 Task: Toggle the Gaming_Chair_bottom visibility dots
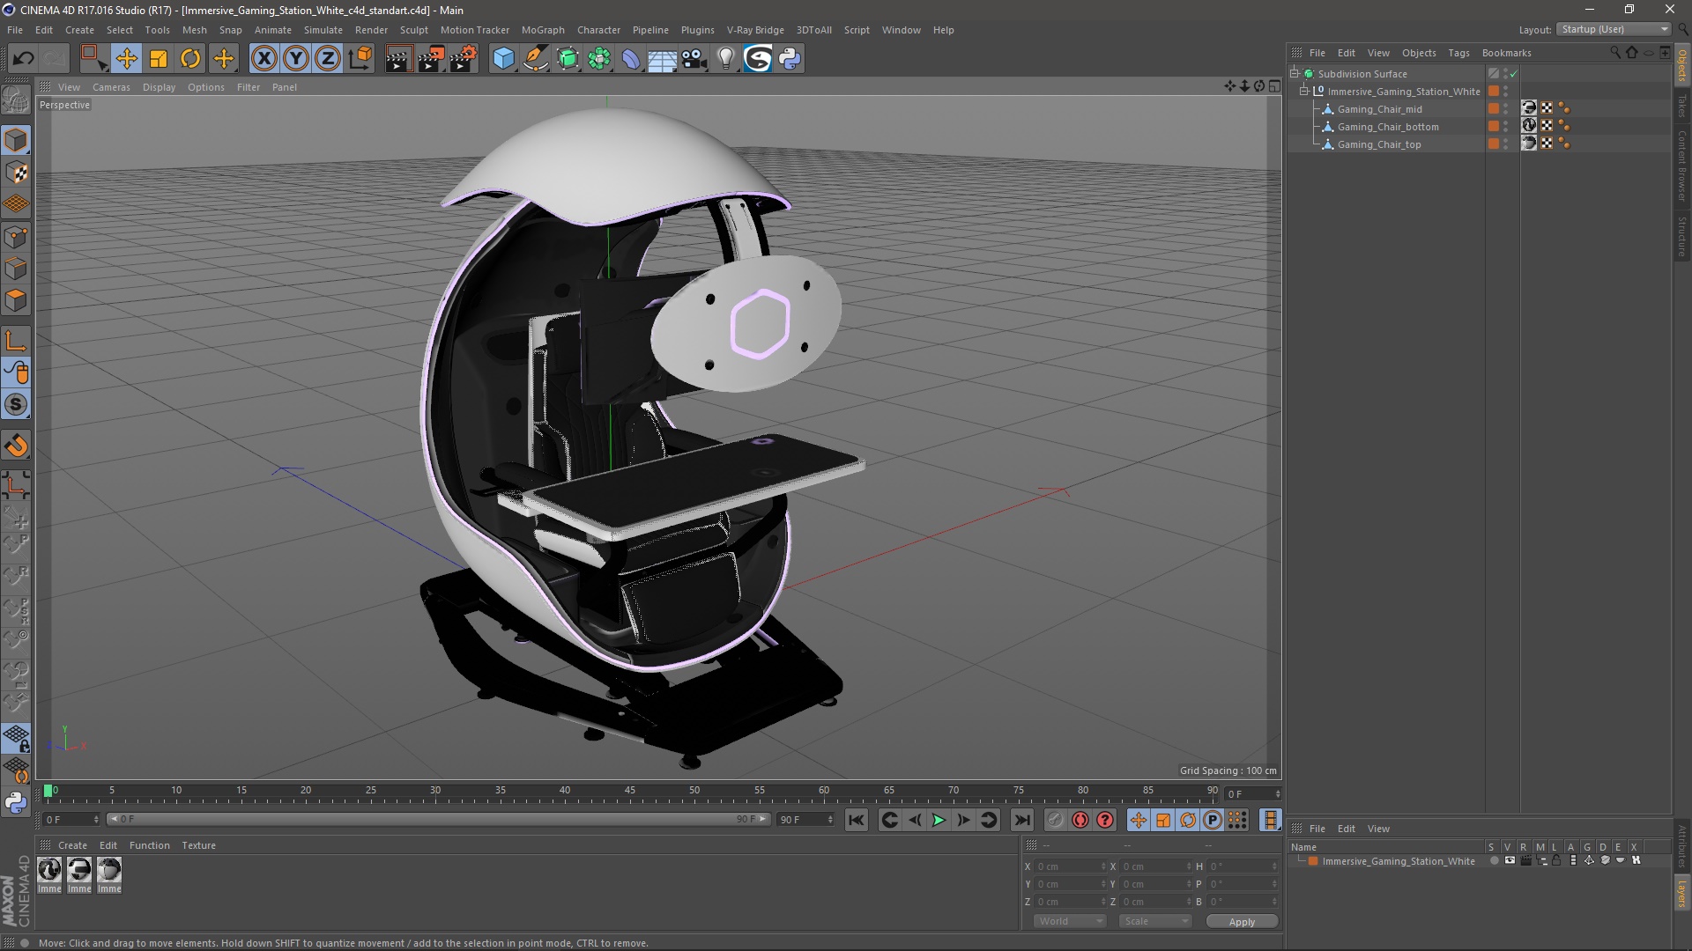pyautogui.click(x=1506, y=126)
